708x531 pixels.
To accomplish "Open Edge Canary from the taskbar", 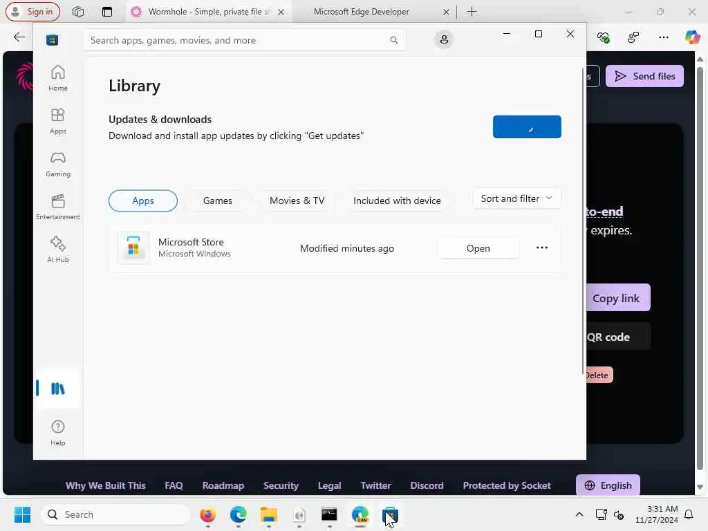I will click(x=360, y=514).
